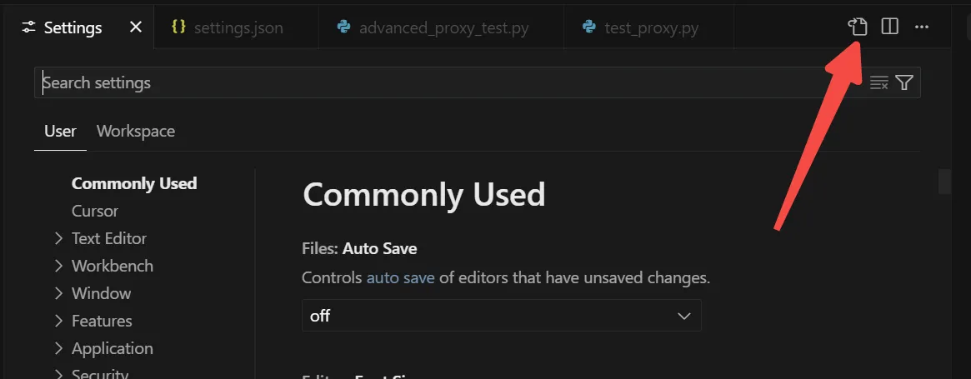Follow the auto save link
The image size is (971, 379).
tap(400, 277)
